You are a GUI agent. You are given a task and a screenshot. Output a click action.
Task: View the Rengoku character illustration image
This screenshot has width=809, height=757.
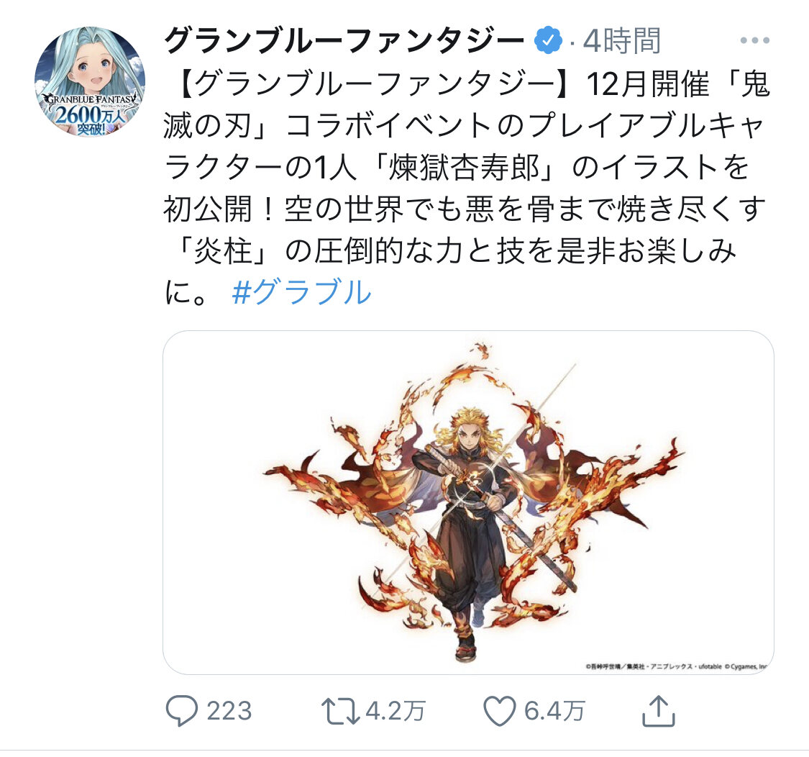[468, 502]
